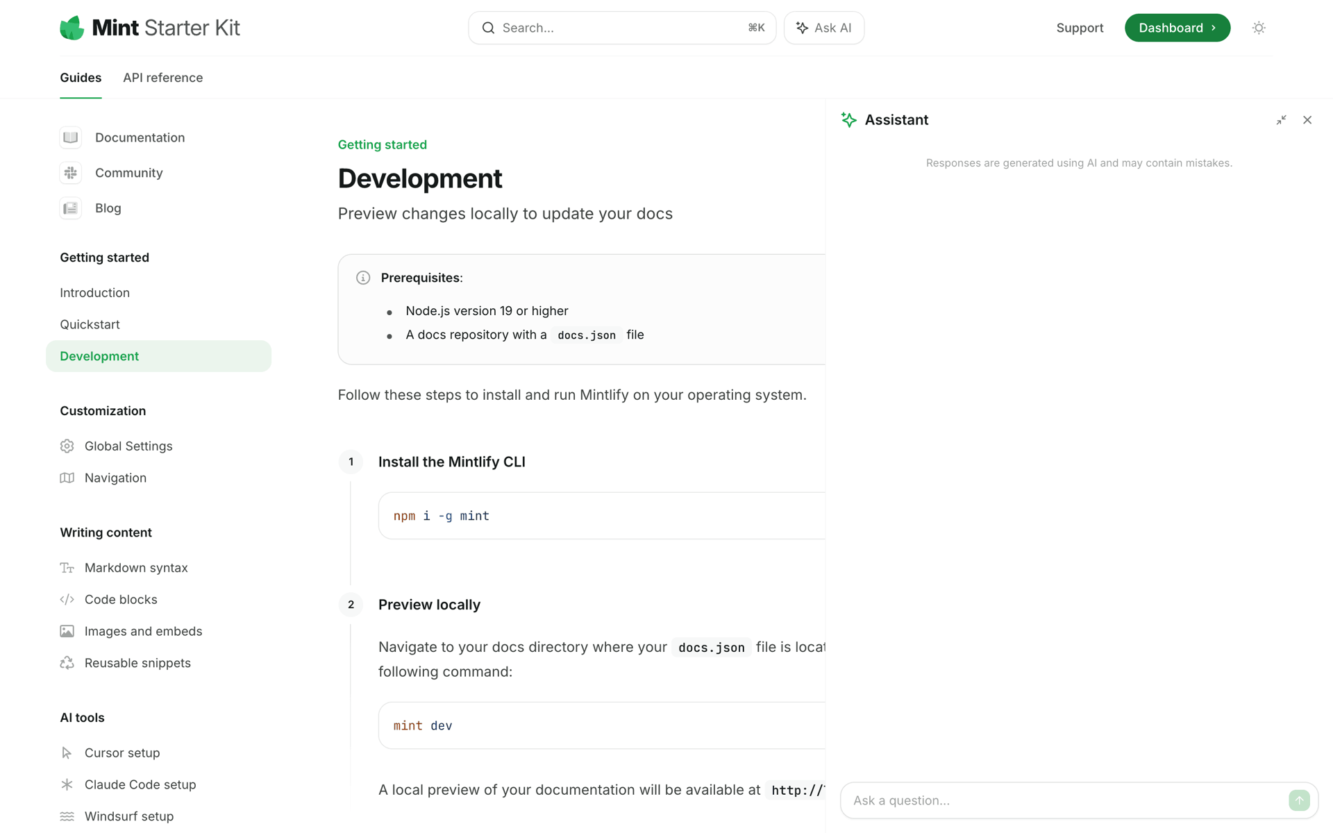Viewport: 1333px width, 833px height.
Task: Click the Markdown syntax text icon
Action: pos(67,568)
